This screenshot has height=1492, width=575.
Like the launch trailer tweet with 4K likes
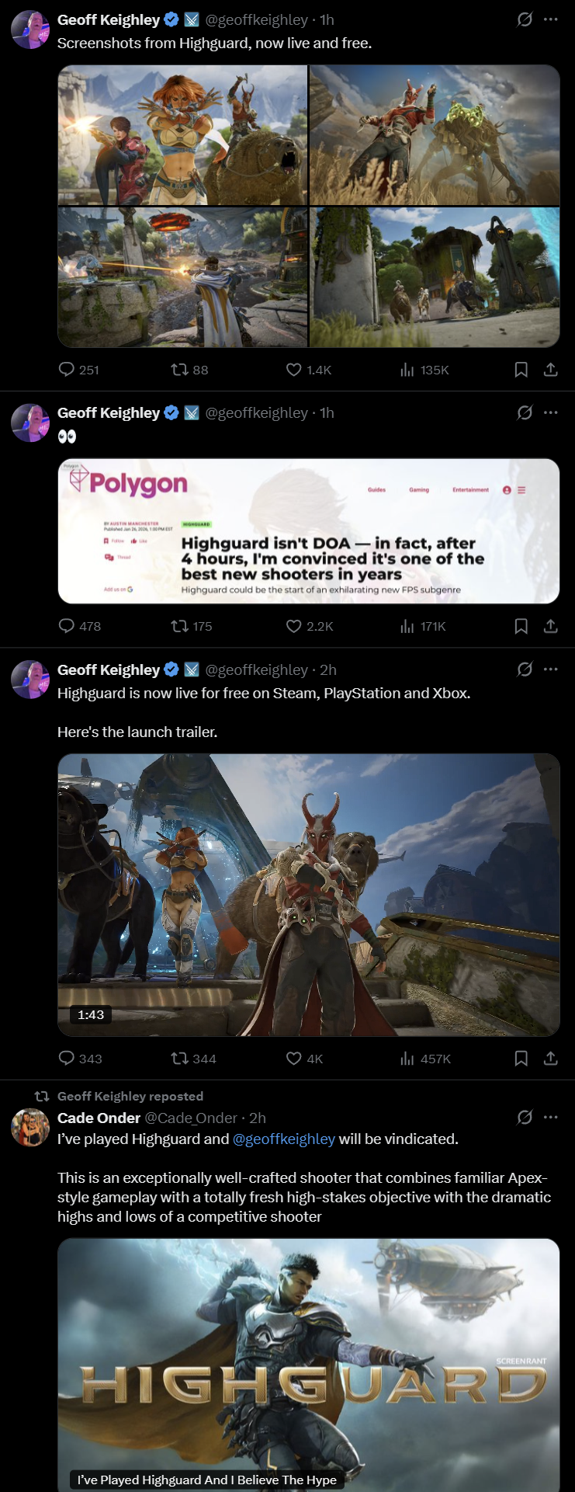click(x=305, y=1059)
